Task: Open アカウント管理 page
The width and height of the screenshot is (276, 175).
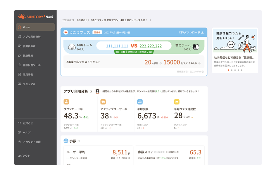Action: (32, 142)
